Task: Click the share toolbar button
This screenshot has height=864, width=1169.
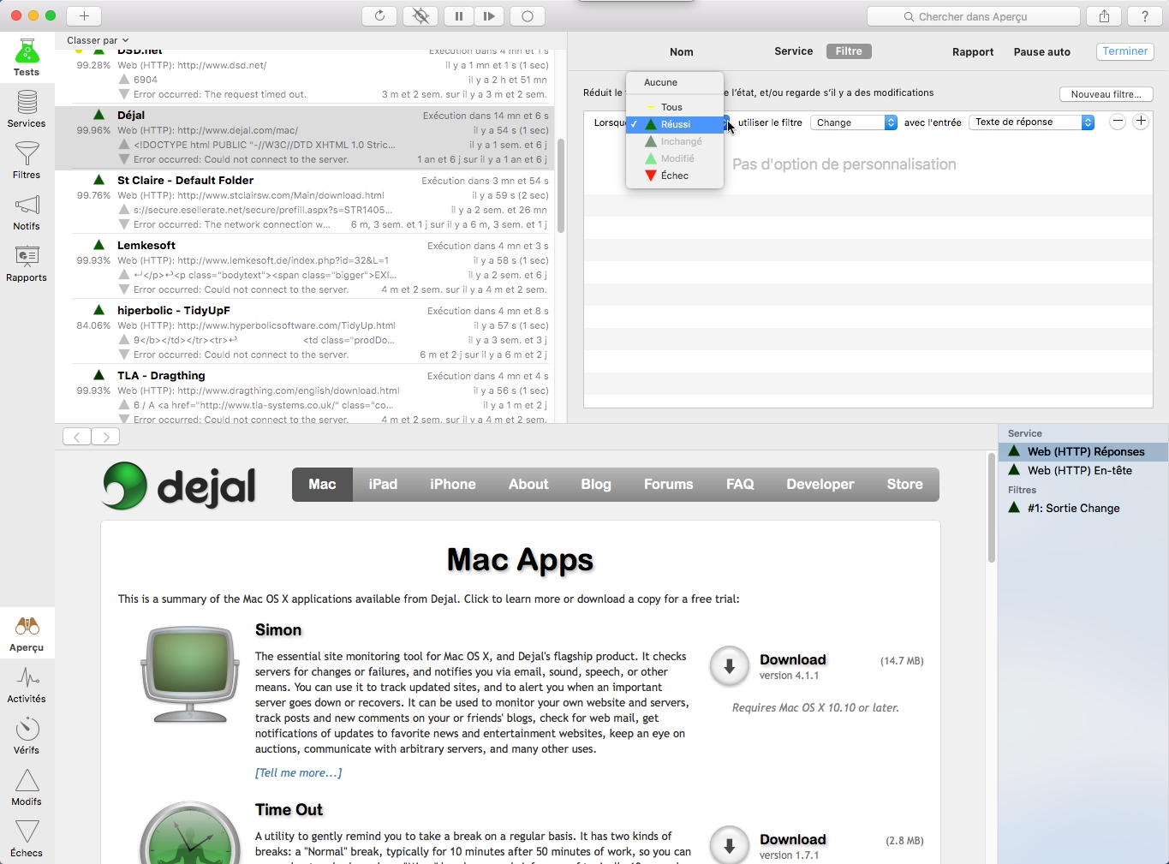Action: click(x=1104, y=15)
